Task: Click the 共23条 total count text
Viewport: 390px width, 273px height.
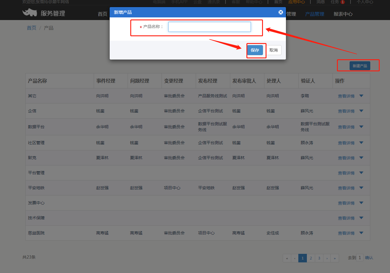Action: point(29,257)
